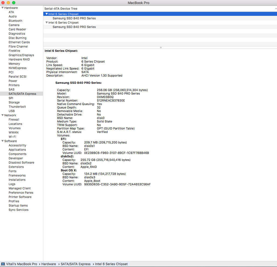
Task: Open Preference Panes entry
Action: pyautogui.click(x=21, y=193)
